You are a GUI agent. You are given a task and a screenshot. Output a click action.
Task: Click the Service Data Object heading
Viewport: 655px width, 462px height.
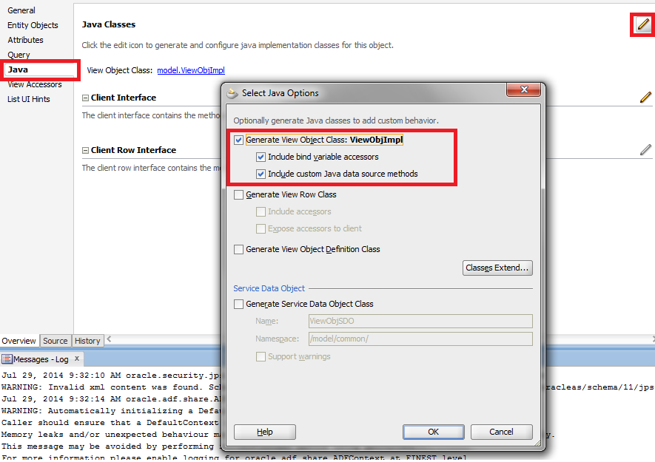click(269, 288)
